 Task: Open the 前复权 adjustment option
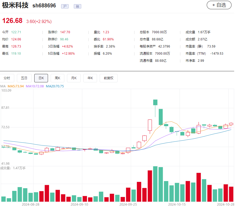point(109,78)
